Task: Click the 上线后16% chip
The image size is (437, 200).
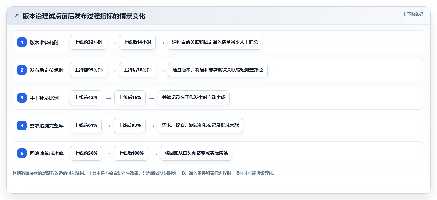Action: click(x=130, y=98)
